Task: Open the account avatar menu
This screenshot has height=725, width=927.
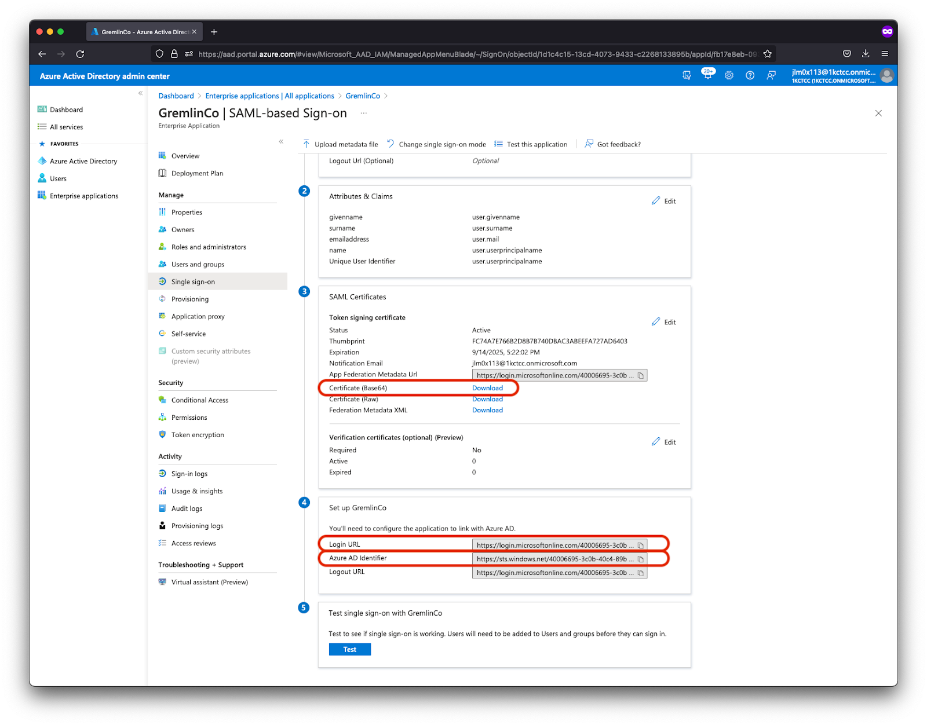Action: tap(886, 75)
